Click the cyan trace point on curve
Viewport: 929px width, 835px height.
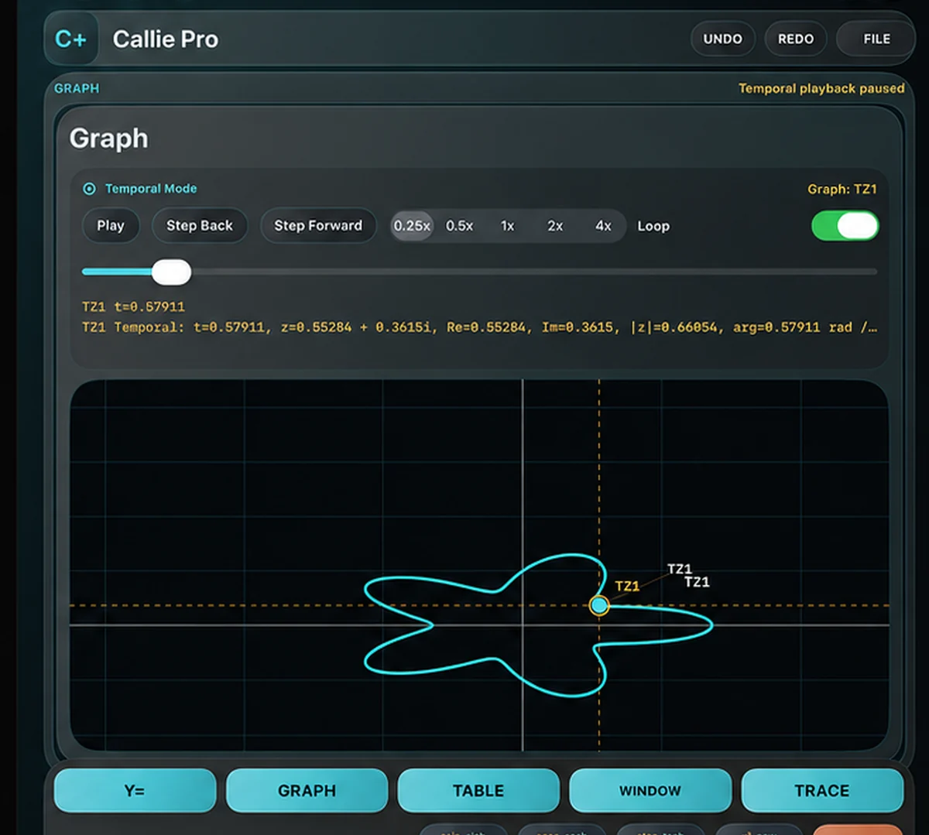tap(599, 605)
